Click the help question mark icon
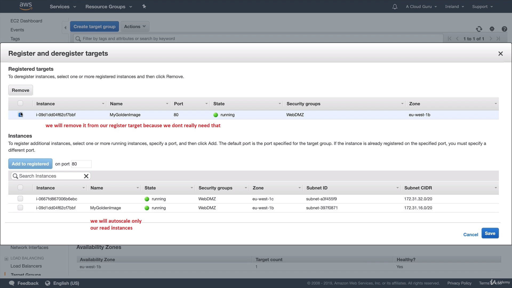The image size is (512, 288). [504, 29]
